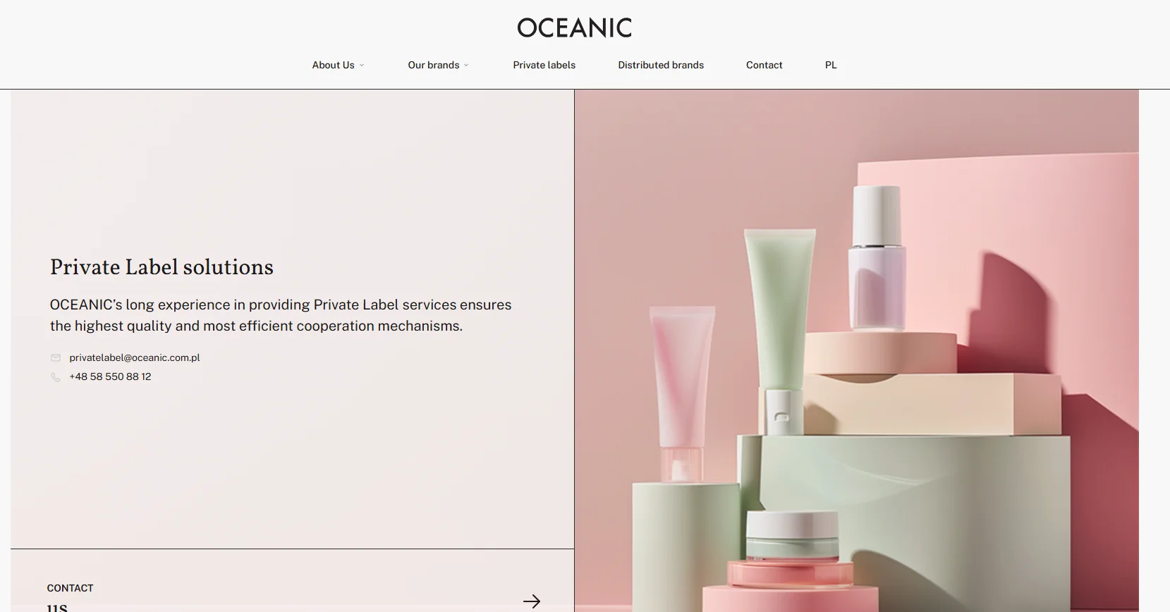This screenshot has width=1170, height=612.
Task: Navigate to Contact page
Action: pos(764,65)
